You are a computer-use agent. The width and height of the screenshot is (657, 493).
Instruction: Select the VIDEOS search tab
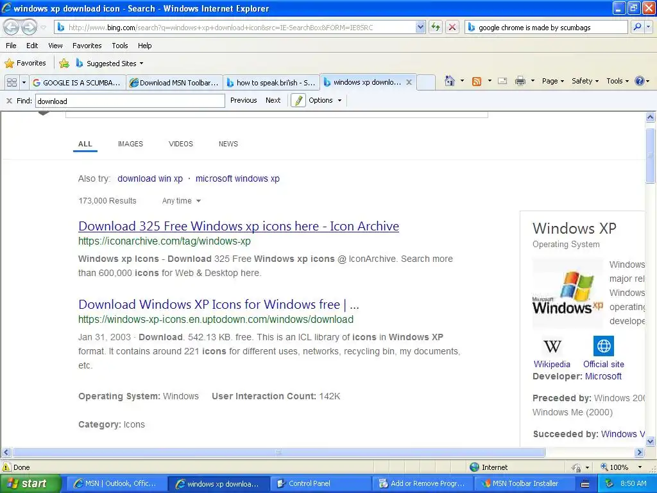pos(180,144)
